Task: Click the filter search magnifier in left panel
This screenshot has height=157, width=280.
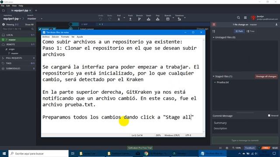Action: pyautogui.click(x=32, y=29)
